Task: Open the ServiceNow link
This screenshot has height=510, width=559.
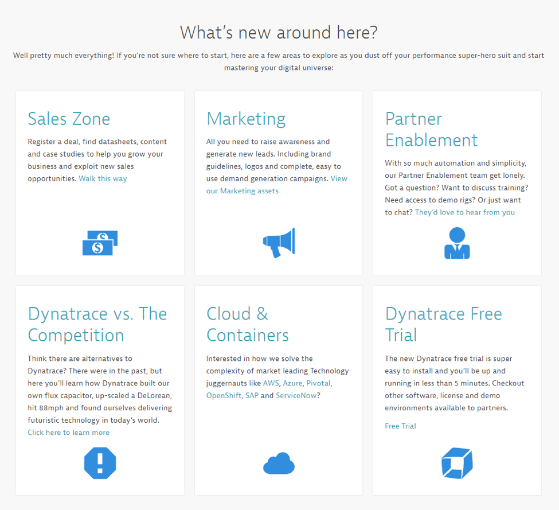Action: (296, 396)
